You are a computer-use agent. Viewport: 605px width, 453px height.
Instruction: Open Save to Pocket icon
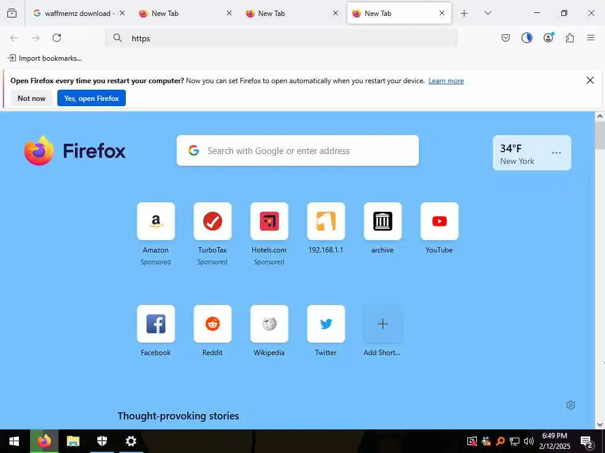click(x=506, y=38)
